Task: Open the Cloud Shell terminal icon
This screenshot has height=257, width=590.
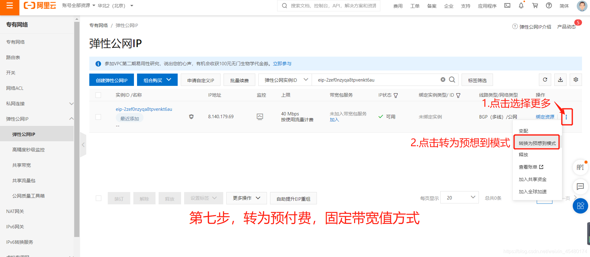Action: tap(507, 6)
